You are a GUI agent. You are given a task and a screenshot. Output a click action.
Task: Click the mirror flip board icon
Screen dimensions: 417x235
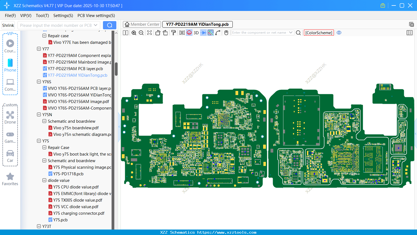click(x=182, y=33)
